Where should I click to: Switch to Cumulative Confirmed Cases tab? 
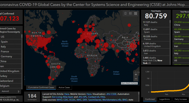point(41,88)
